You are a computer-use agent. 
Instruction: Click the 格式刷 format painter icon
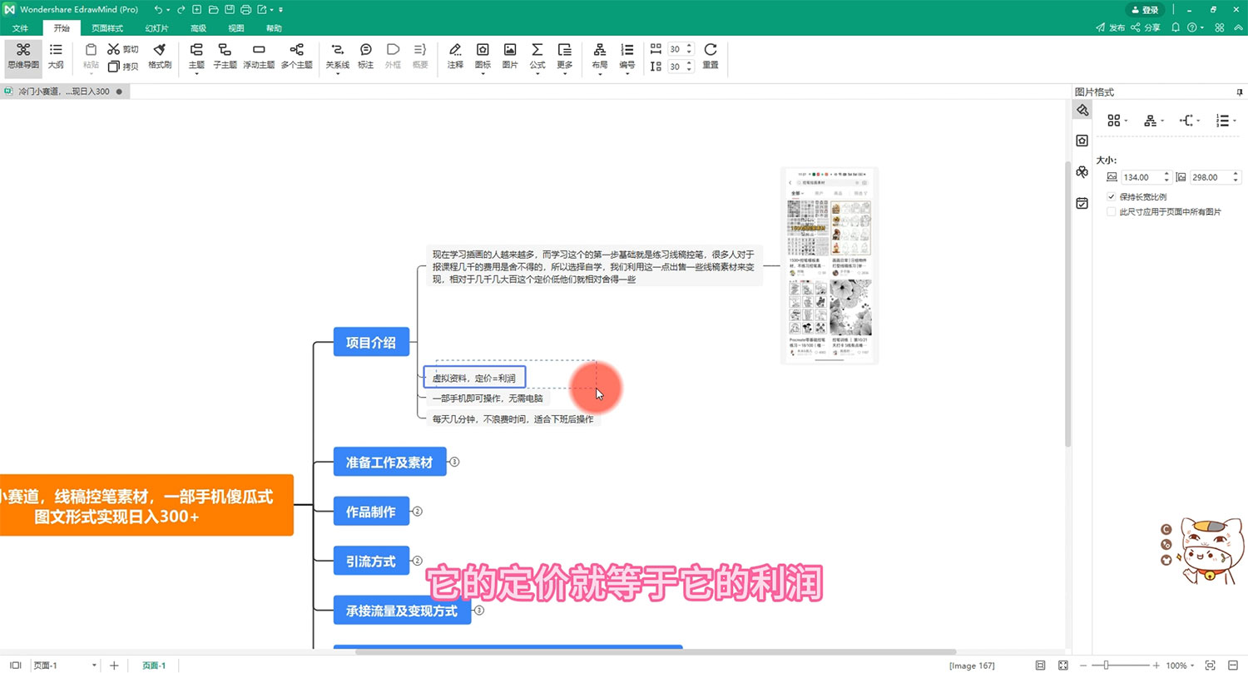[x=160, y=57]
